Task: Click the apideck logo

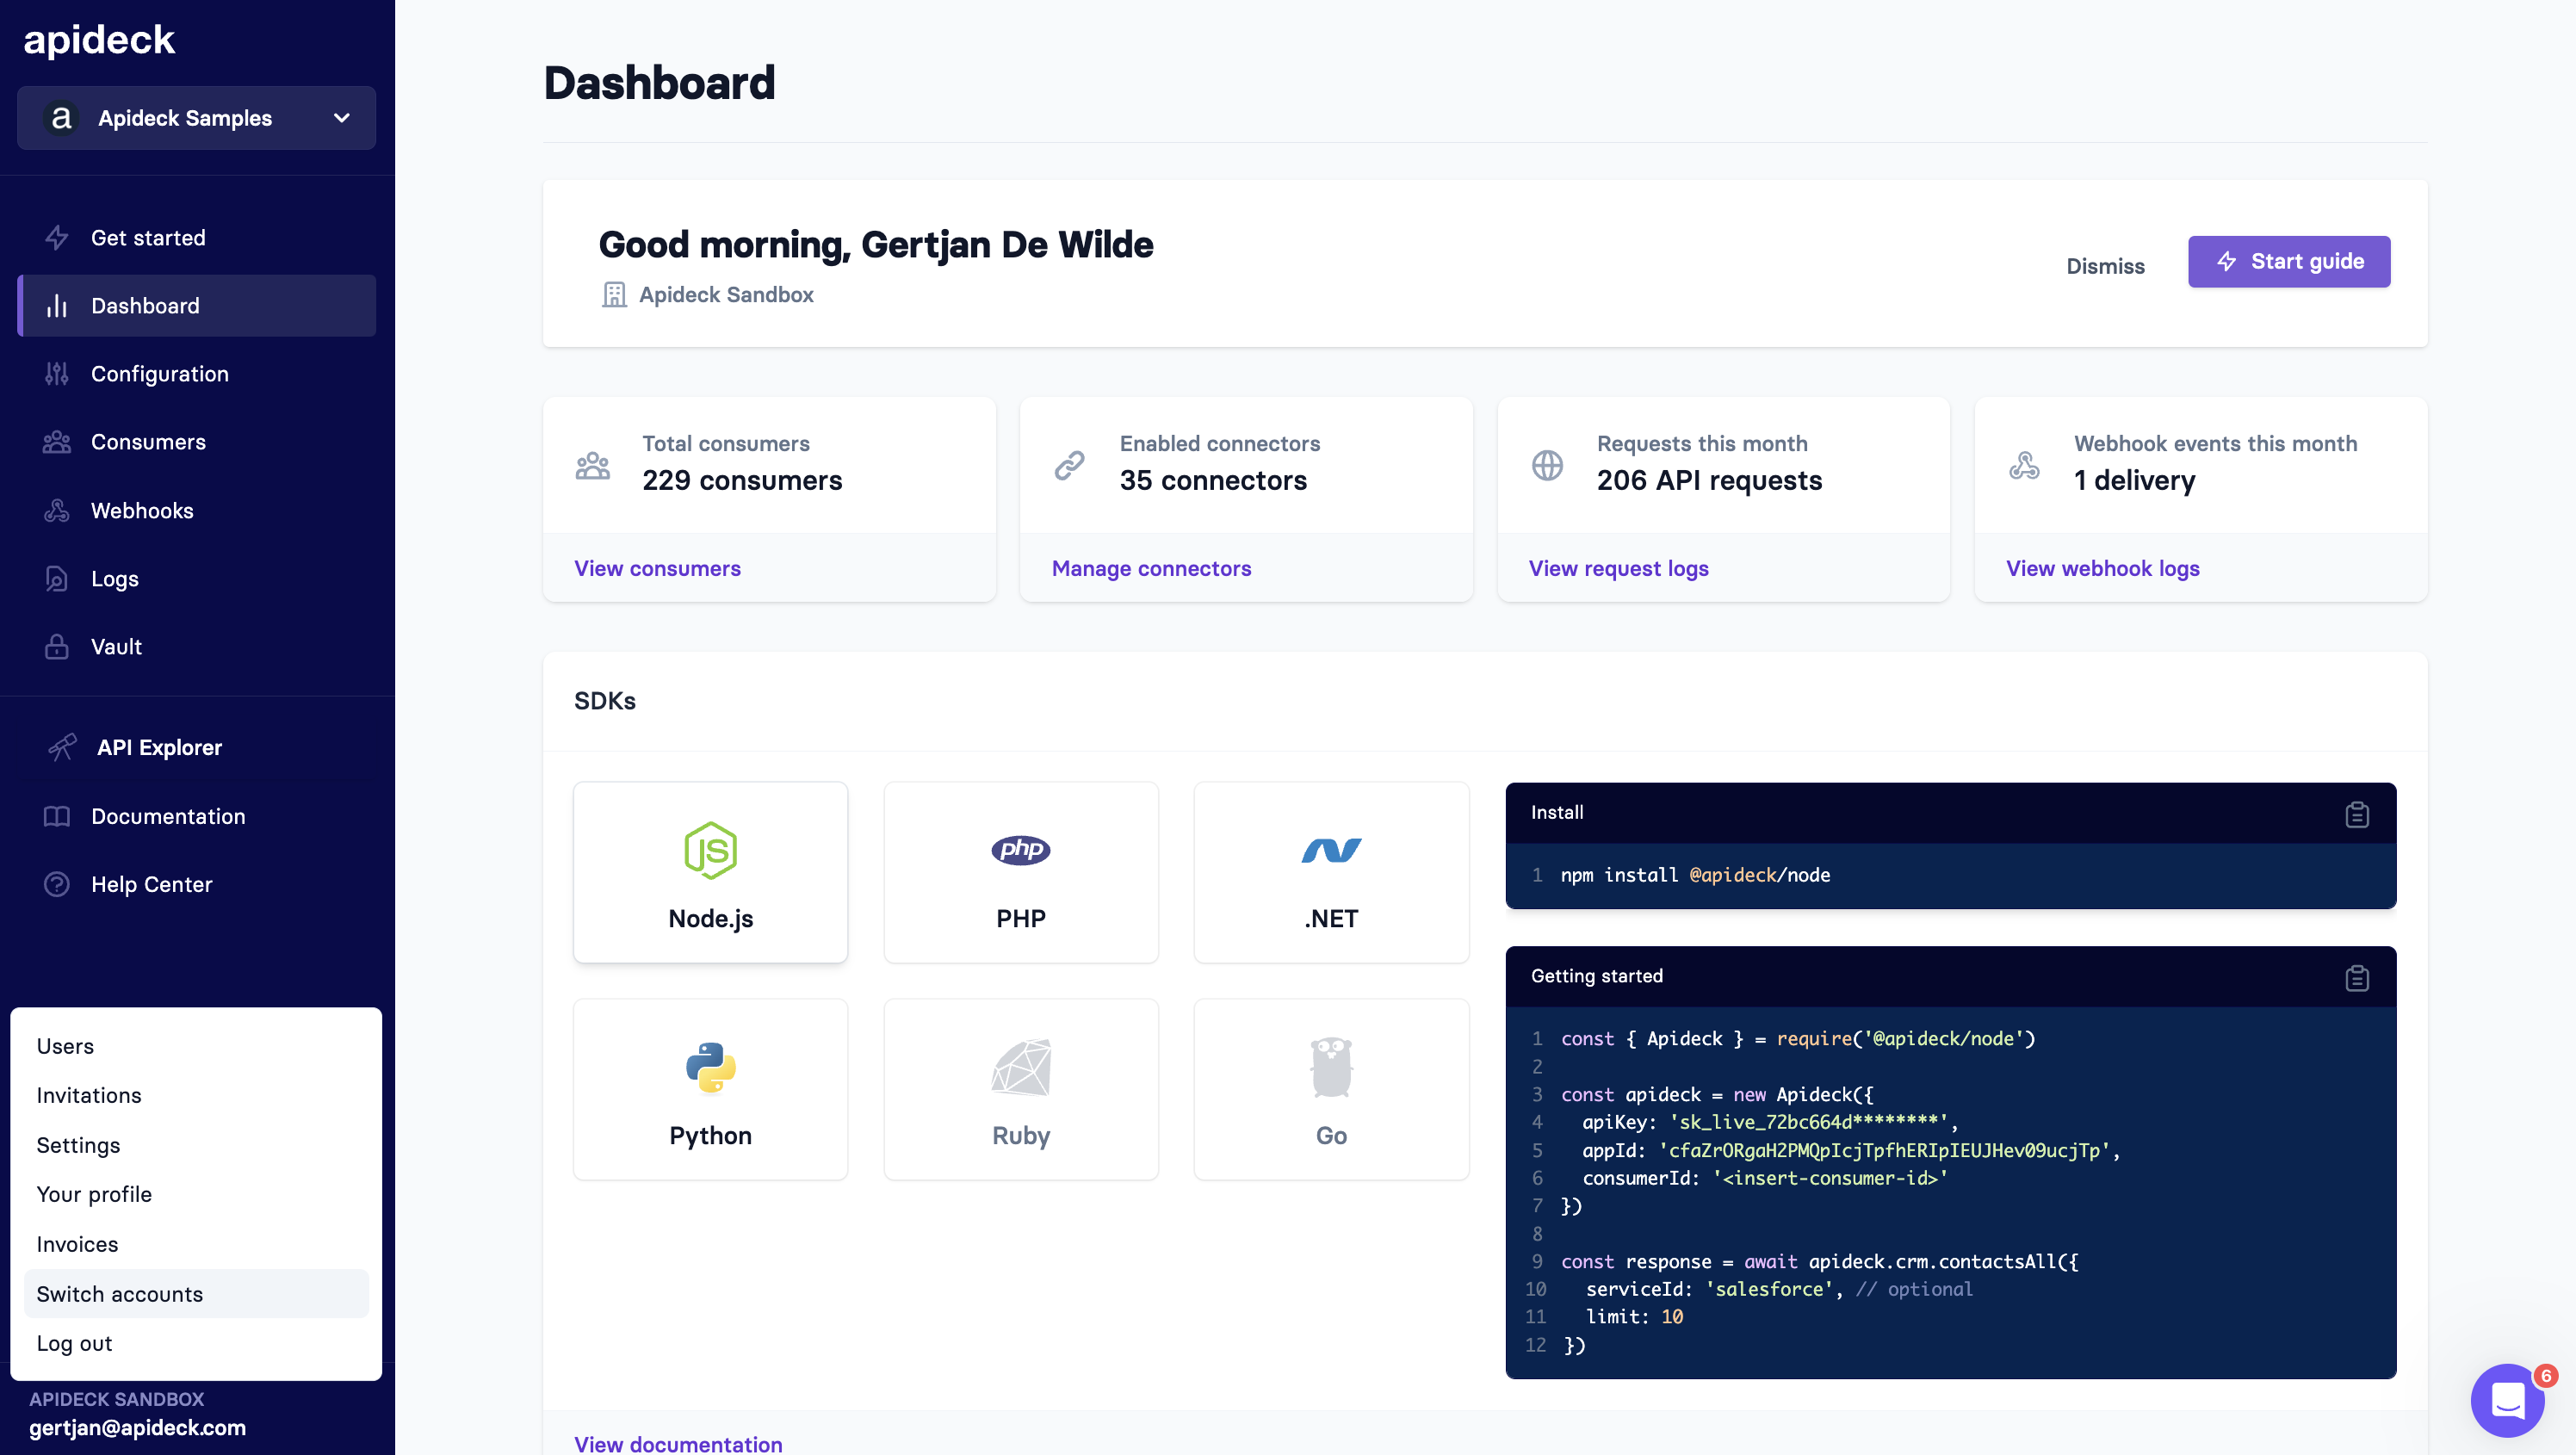Action: (x=99, y=40)
